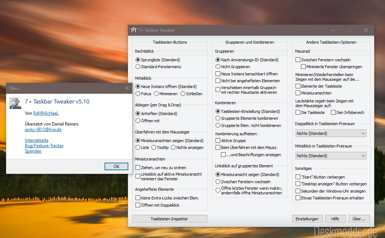385x238 pixels.
Task: Minimize the 7+ Taskbar Tweaker window
Action: (333, 30)
